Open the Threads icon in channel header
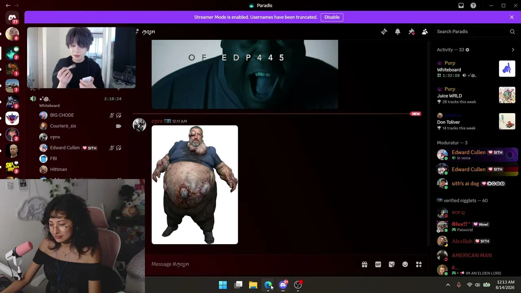The height and width of the screenshot is (293, 521). 384,32
